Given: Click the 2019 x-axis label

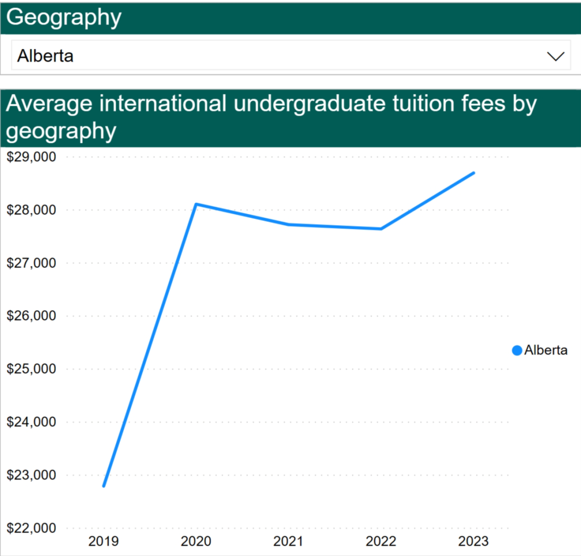Looking at the screenshot, I should 103,541.
